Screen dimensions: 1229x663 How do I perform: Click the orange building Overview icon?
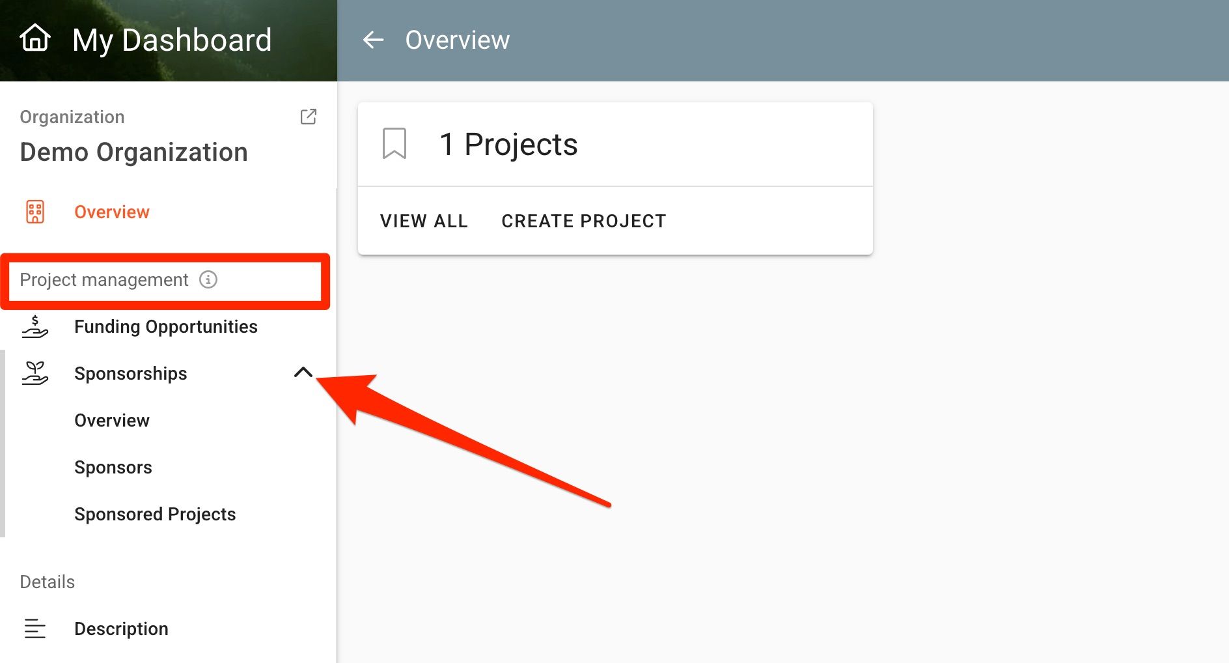pyautogui.click(x=35, y=212)
